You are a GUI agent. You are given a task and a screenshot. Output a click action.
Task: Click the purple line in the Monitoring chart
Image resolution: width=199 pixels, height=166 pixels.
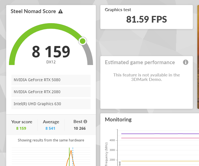coord(160,134)
